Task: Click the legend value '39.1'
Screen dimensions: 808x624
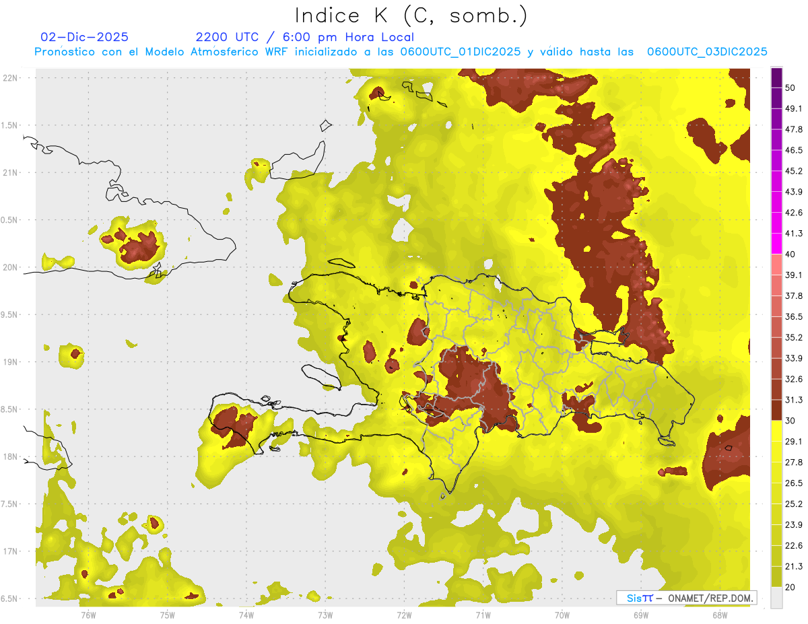Action: (x=793, y=275)
